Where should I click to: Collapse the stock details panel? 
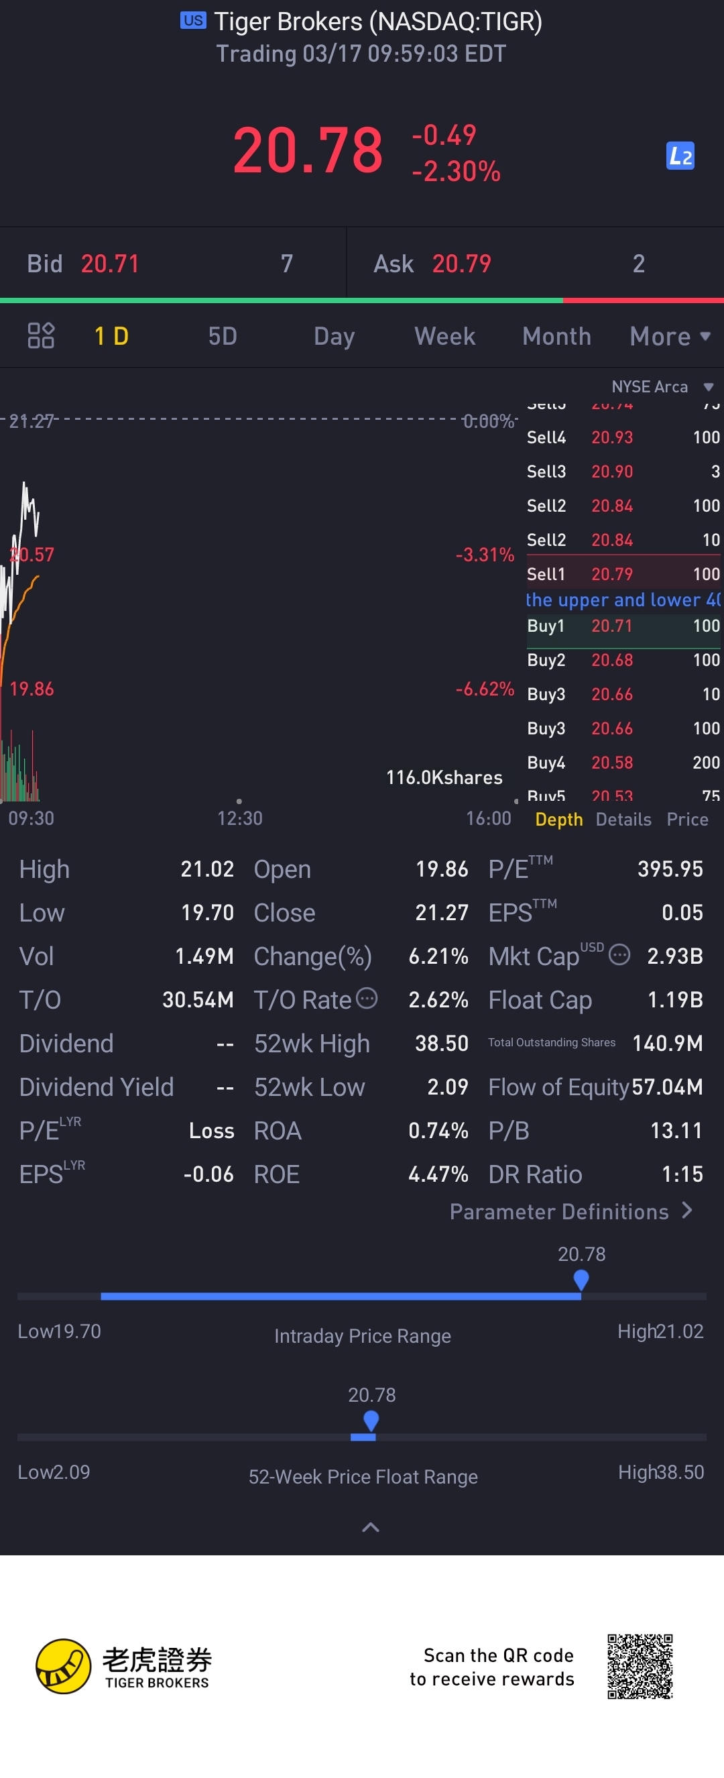tap(371, 1527)
